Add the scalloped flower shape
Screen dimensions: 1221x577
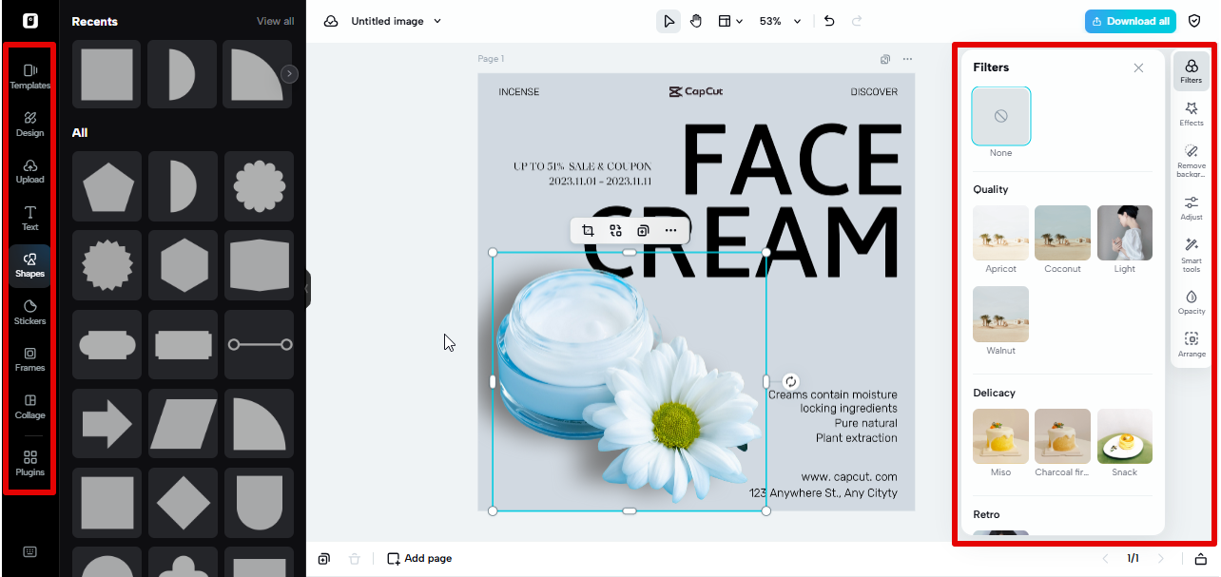(x=260, y=186)
